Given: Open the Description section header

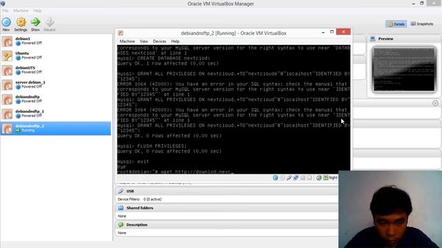Looking at the screenshot, I should 227,225.
